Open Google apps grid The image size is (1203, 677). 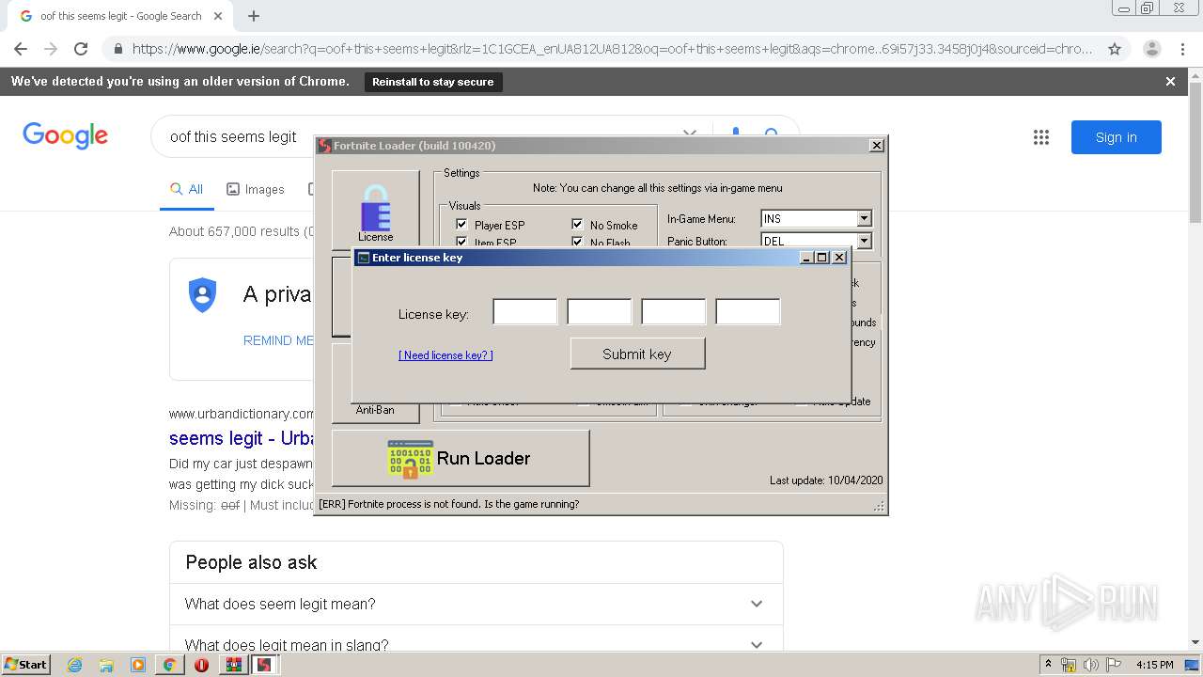pos(1041,137)
